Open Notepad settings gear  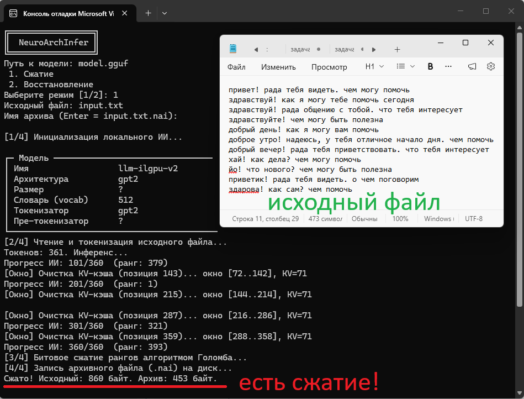click(490, 66)
